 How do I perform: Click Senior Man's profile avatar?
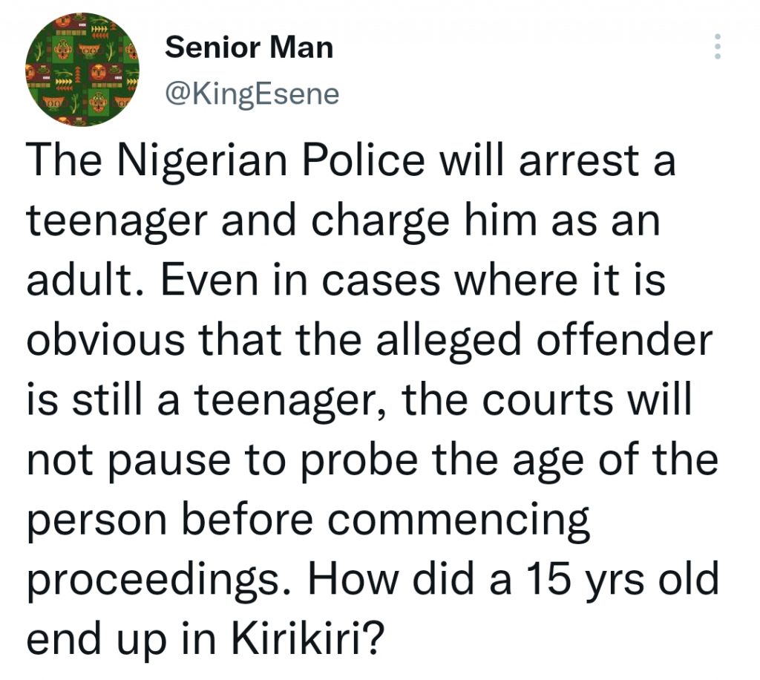click(x=82, y=70)
